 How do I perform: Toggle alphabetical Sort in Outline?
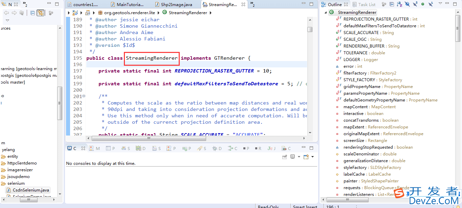pos(399,4)
